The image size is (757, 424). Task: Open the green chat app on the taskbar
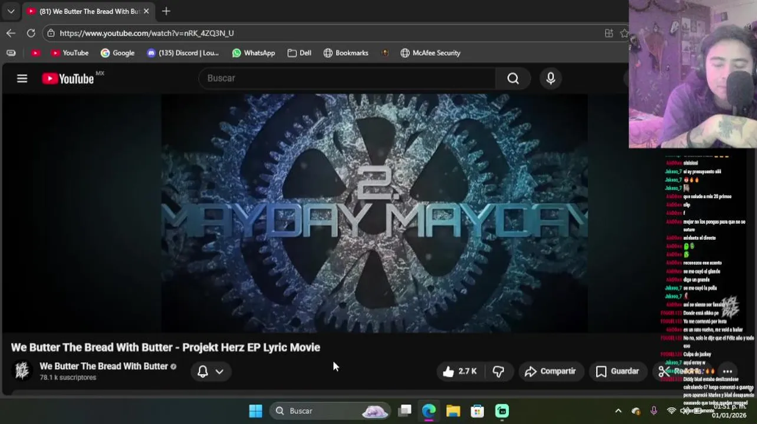502,411
